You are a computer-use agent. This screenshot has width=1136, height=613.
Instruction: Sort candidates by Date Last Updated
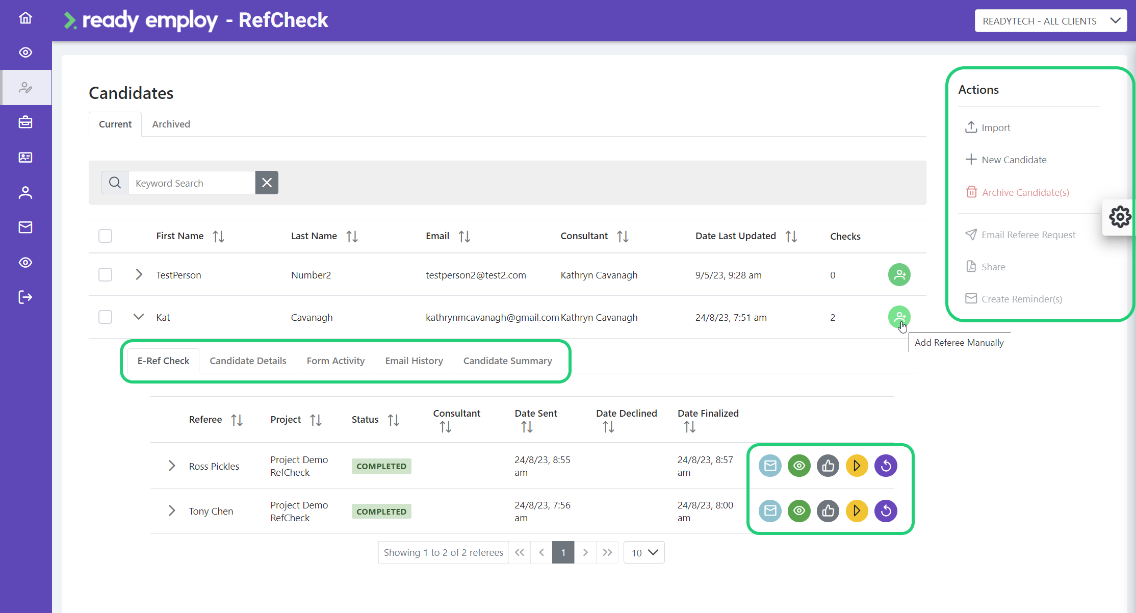point(791,236)
